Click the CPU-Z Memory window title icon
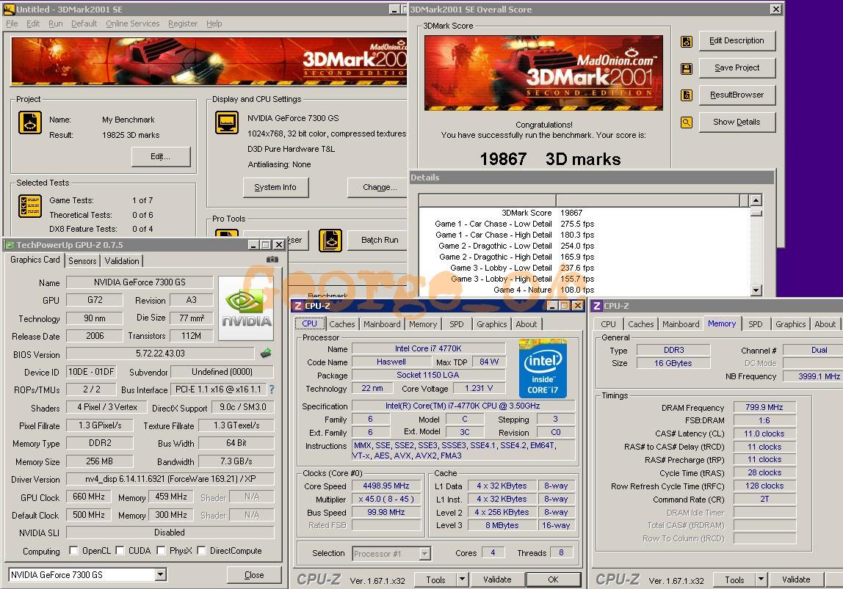The width and height of the screenshot is (843, 589). coord(597,306)
